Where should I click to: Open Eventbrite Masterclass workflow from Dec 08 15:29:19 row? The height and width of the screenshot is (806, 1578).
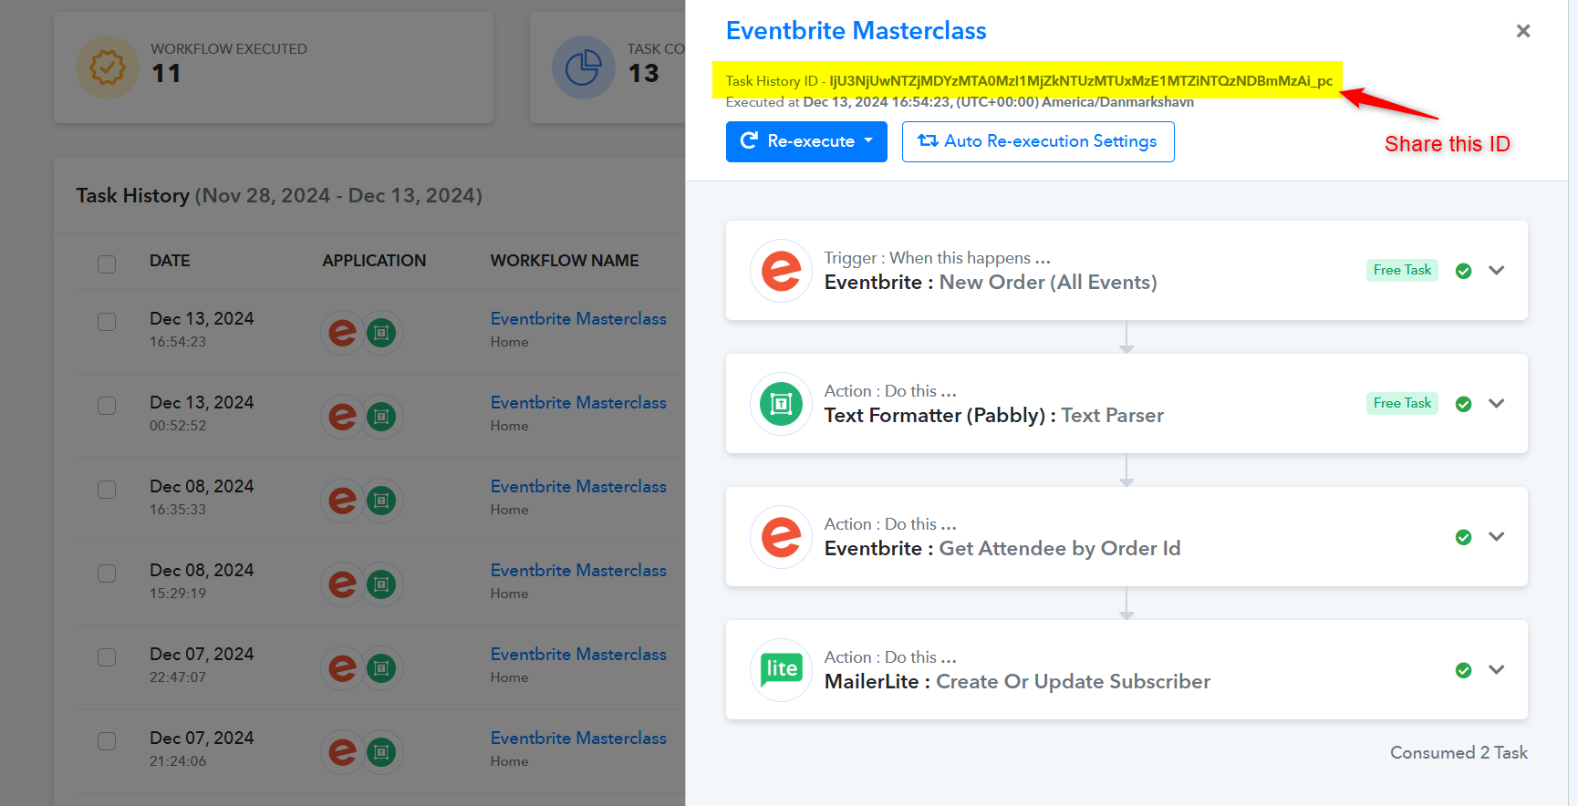point(578,571)
